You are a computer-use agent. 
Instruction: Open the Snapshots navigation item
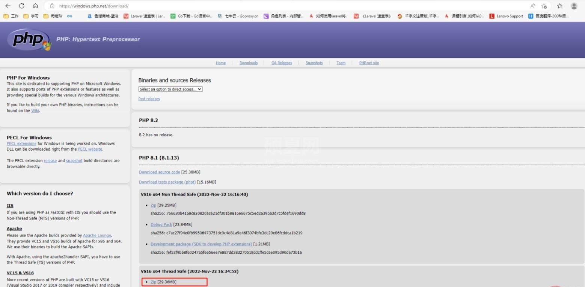click(x=314, y=63)
